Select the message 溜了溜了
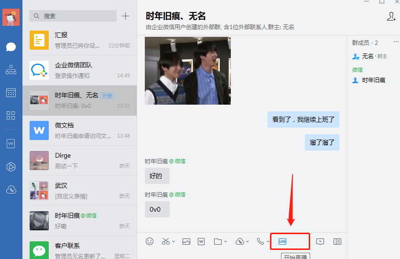The height and width of the screenshot is (259, 400). click(322, 142)
